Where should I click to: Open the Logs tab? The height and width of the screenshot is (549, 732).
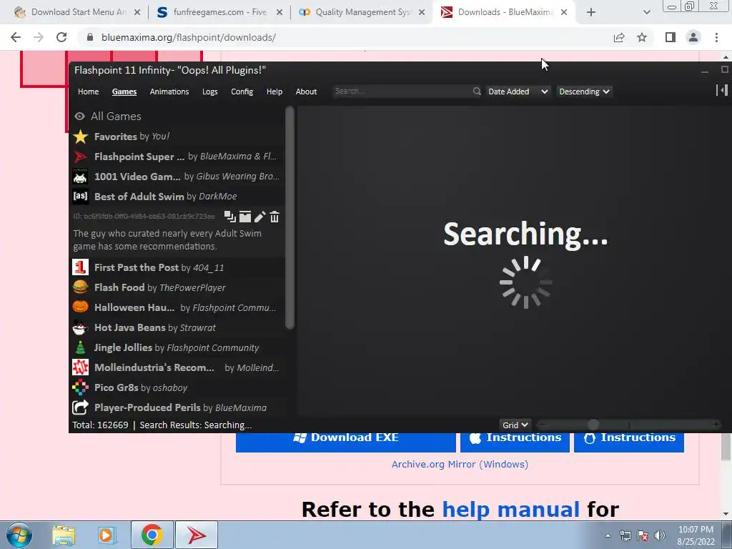click(209, 91)
